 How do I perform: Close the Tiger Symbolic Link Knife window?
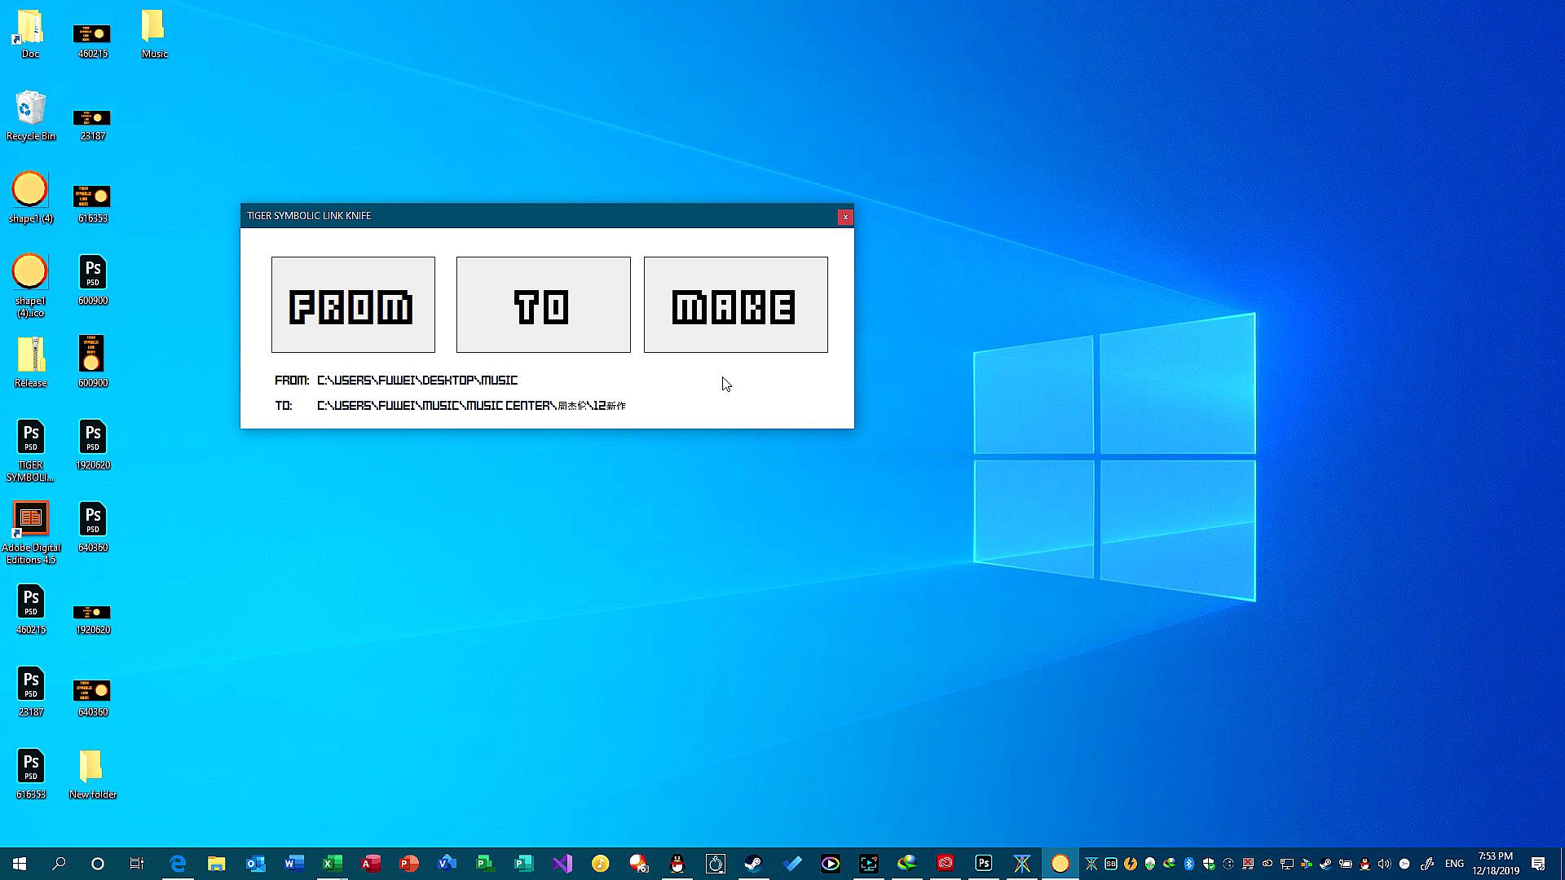(845, 217)
